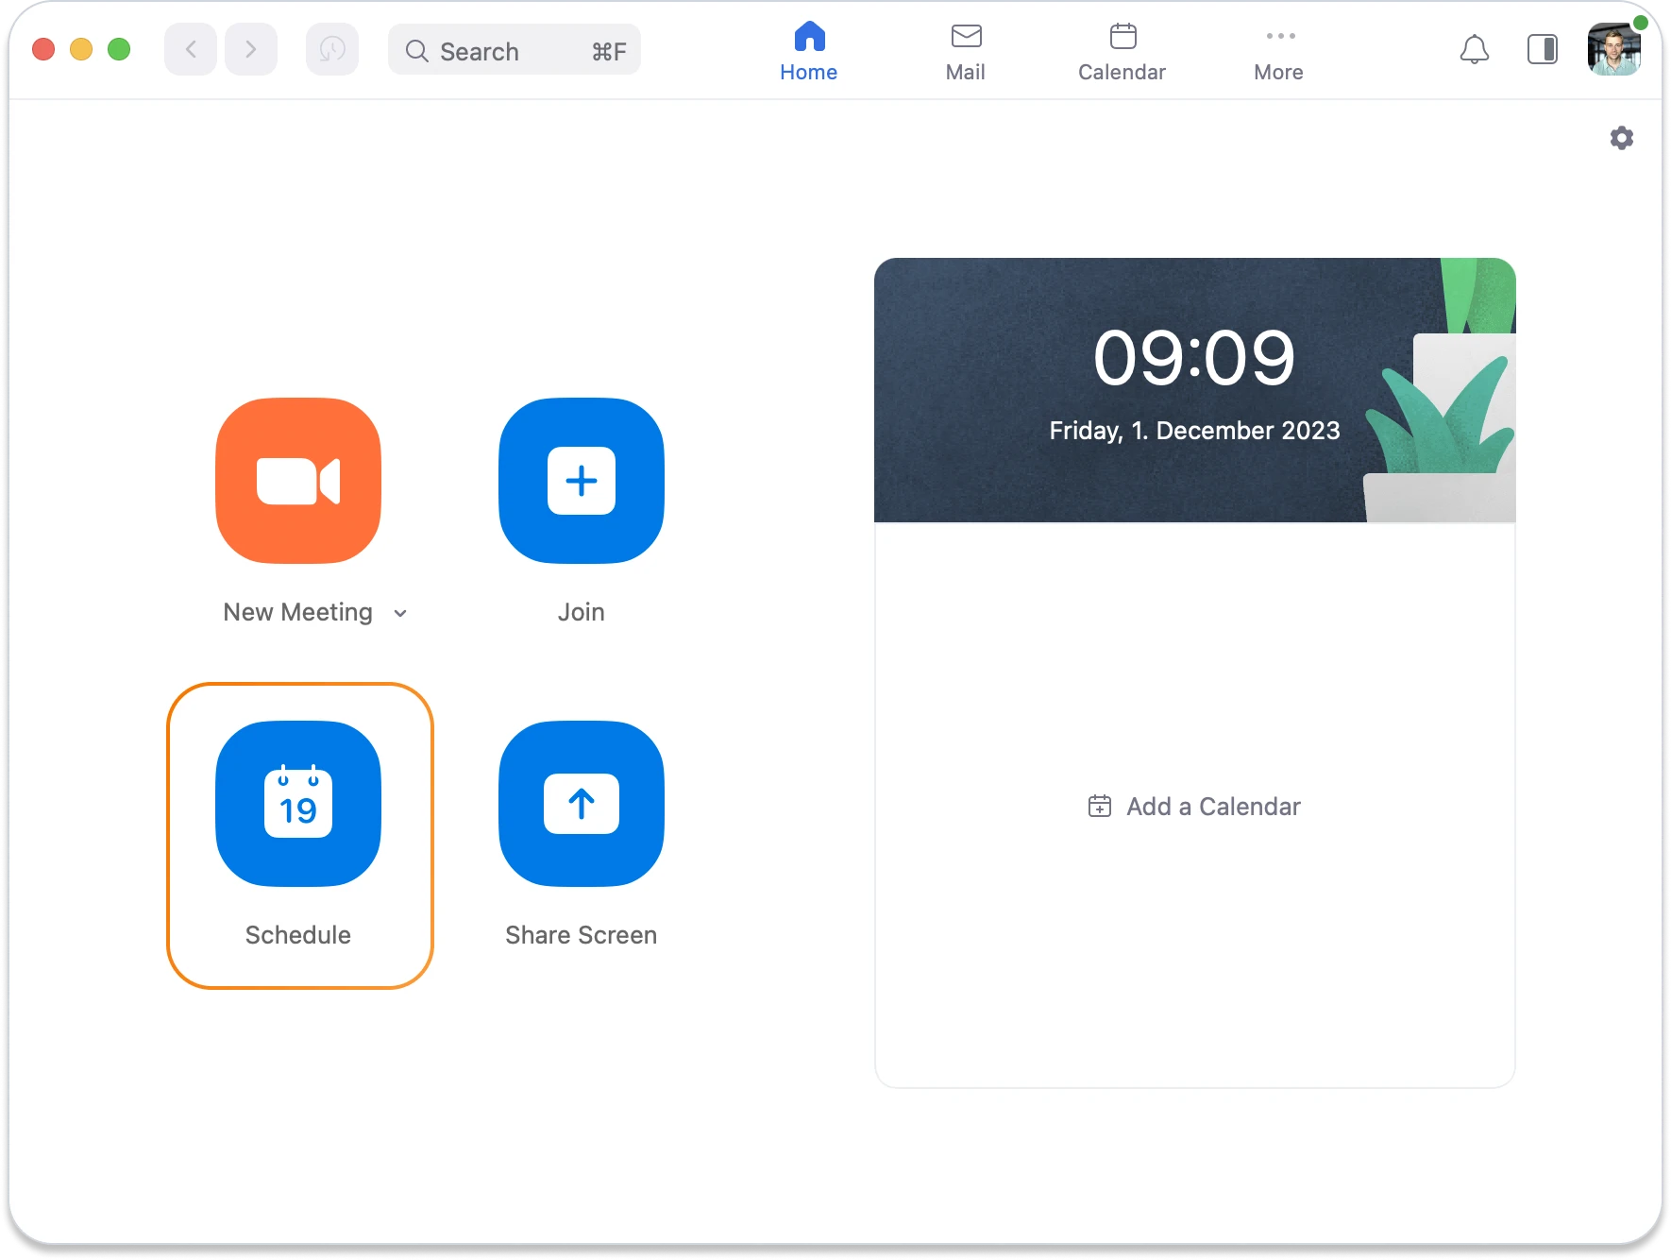
Task: Click the Share Screen icon
Action: 580,804
